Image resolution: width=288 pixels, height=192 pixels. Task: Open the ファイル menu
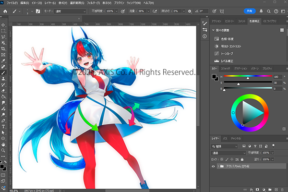12,3
